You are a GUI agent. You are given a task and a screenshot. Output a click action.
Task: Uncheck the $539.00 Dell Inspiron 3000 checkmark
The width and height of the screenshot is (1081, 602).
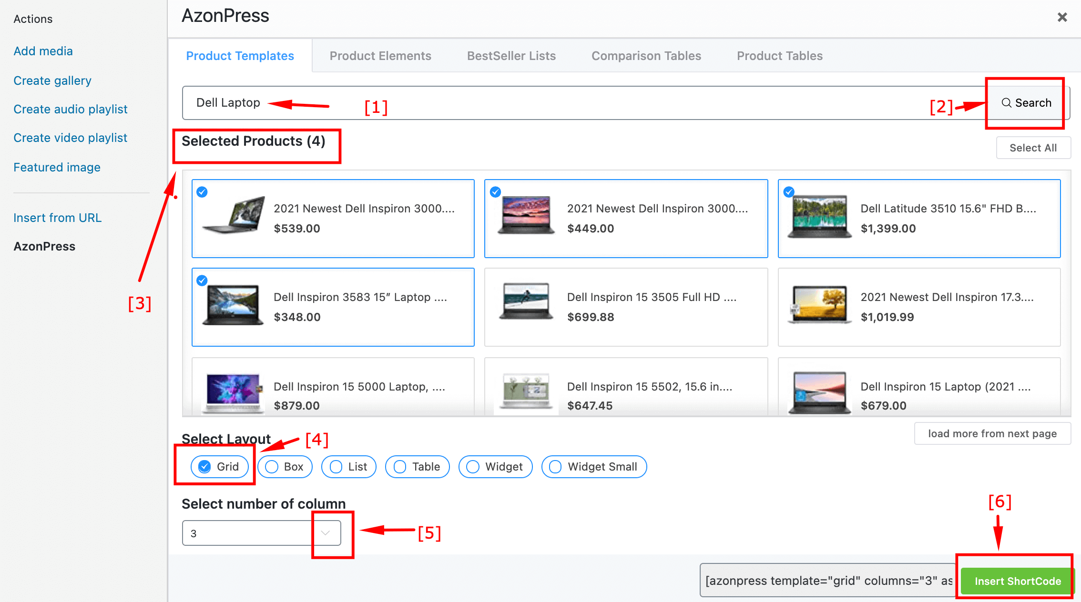pos(202,192)
